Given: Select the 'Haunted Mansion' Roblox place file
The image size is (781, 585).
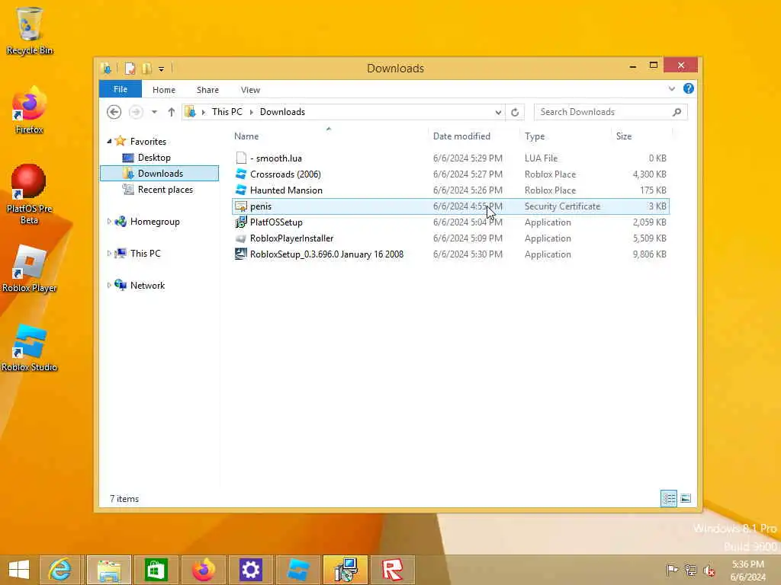Looking at the screenshot, I should pos(450,190).
